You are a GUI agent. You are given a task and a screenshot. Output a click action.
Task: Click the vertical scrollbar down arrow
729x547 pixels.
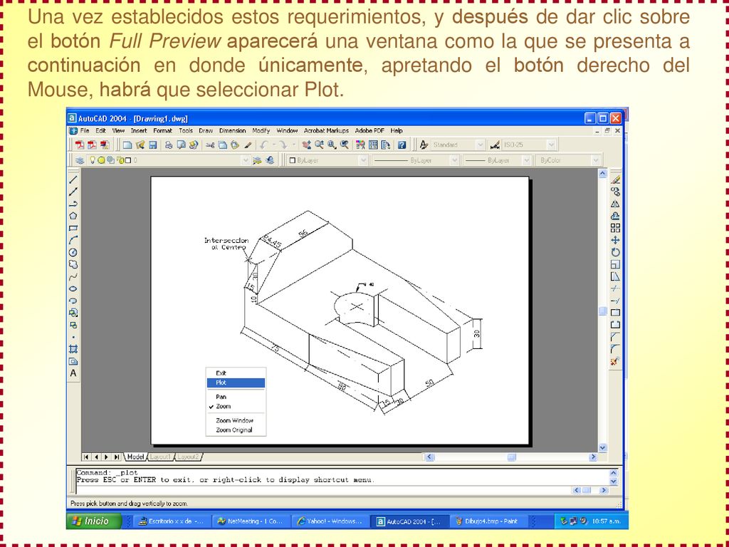[602, 447]
